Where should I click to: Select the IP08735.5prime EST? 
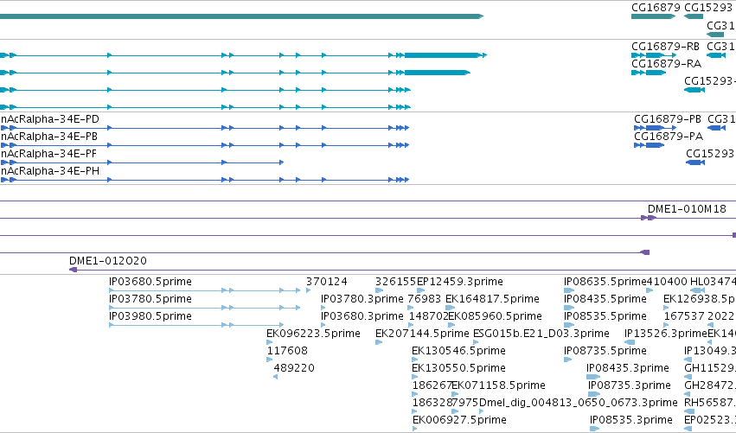pos(568,360)
